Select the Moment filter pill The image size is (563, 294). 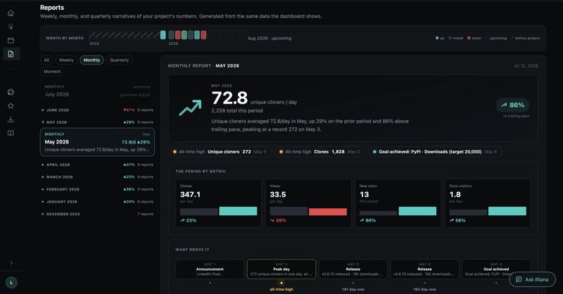coord(52,72)
